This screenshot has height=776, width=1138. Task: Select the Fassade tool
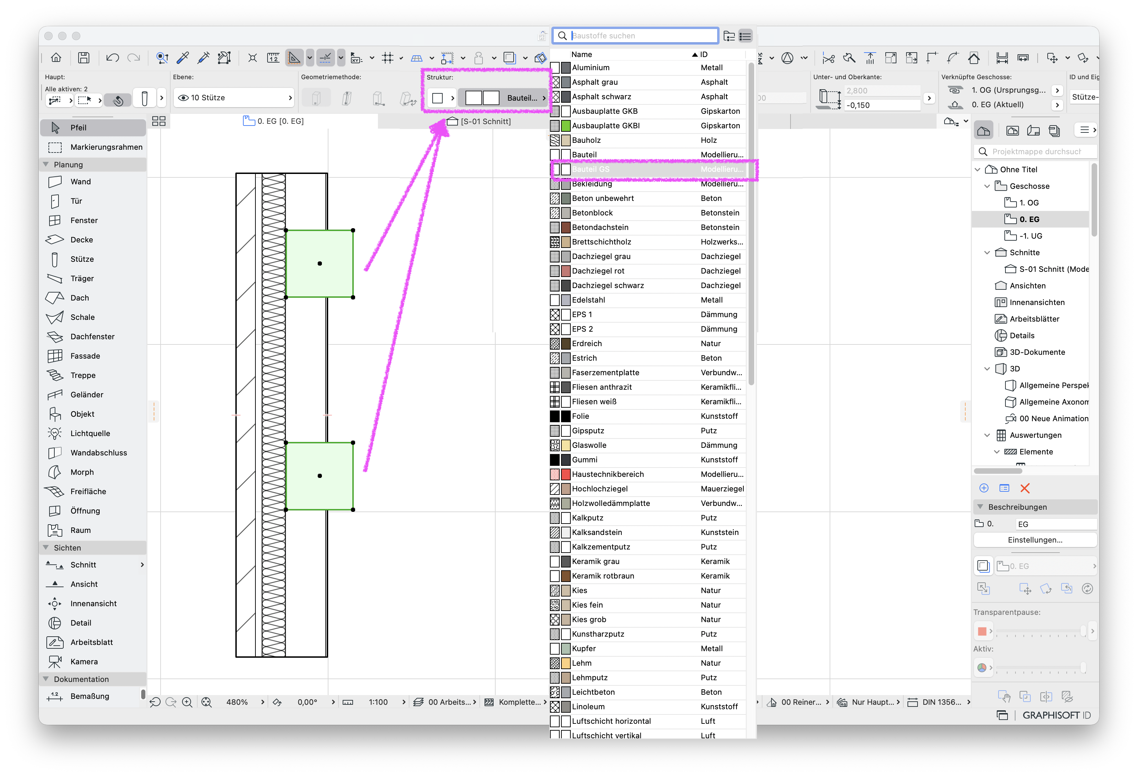(93, 356)
